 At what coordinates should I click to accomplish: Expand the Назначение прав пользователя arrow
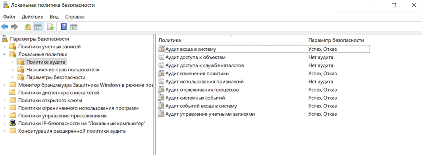13,70
